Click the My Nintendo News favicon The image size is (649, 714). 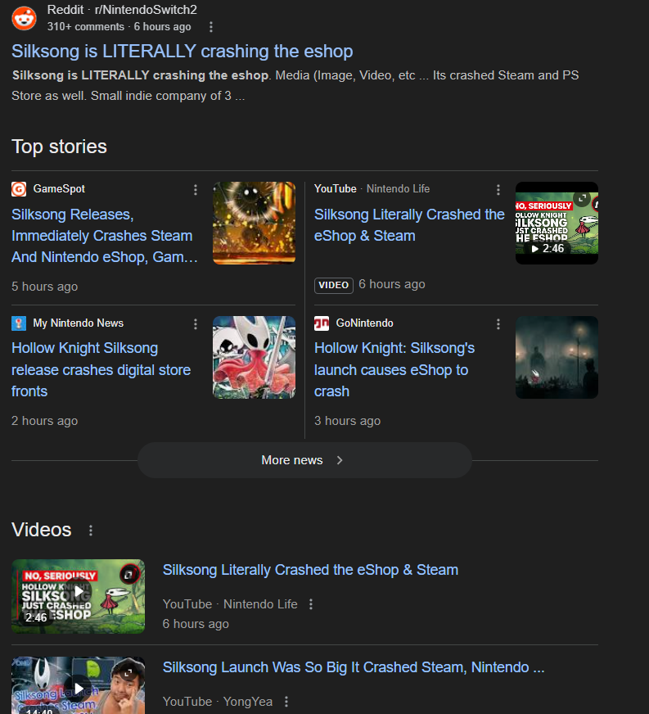(x=19, y=323)
